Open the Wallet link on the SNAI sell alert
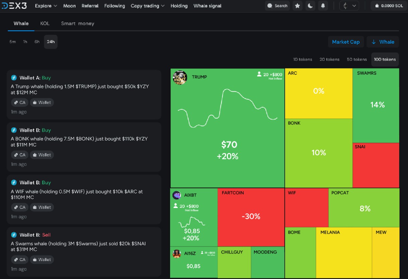The width and height of the screenshot is (408, 279). point(42,259)
